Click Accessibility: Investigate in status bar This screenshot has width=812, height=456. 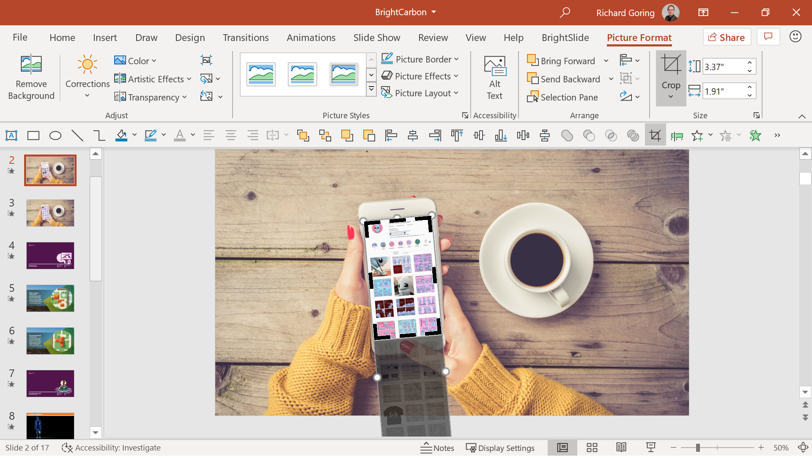[111, 448]
